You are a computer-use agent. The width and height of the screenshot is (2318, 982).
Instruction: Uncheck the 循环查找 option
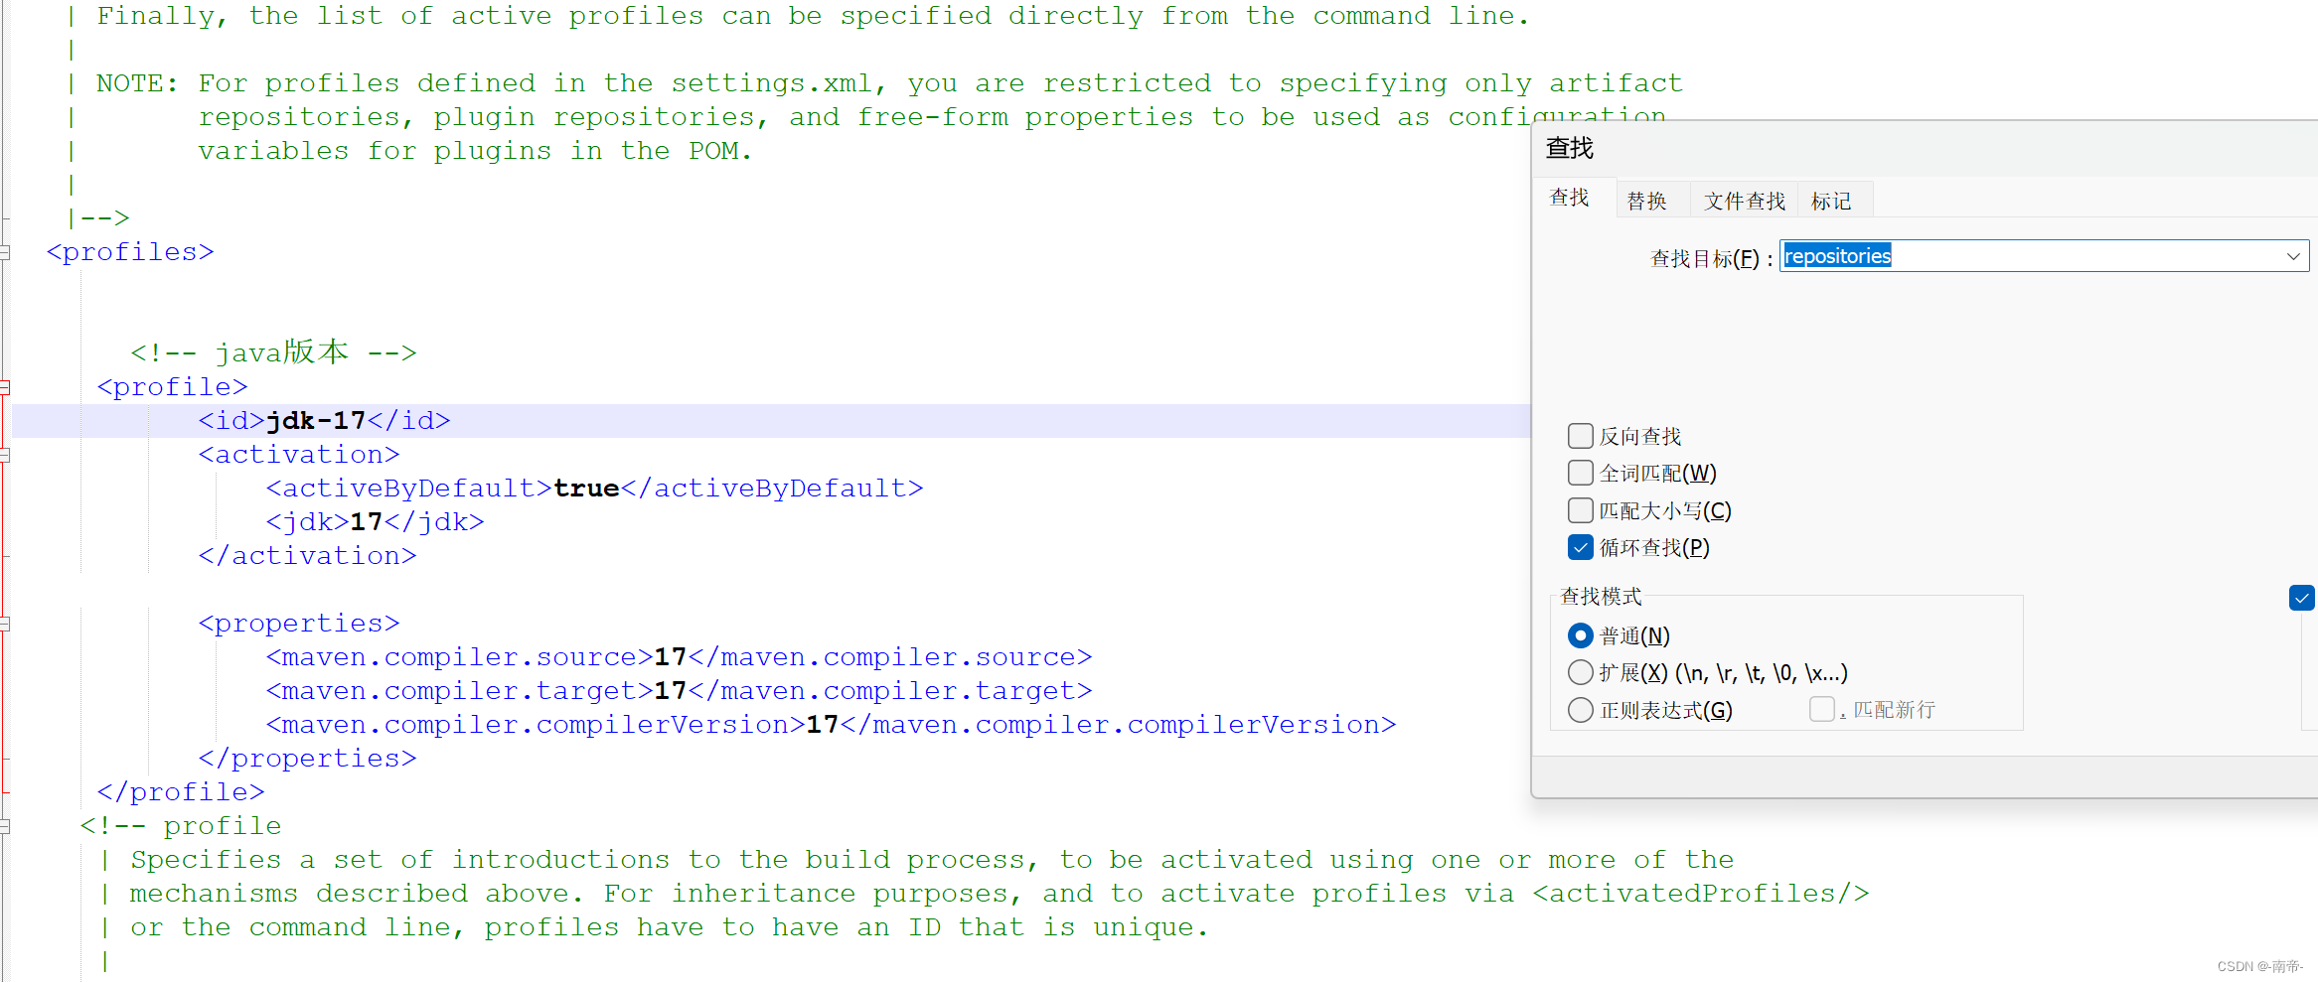coord(1580,547)
